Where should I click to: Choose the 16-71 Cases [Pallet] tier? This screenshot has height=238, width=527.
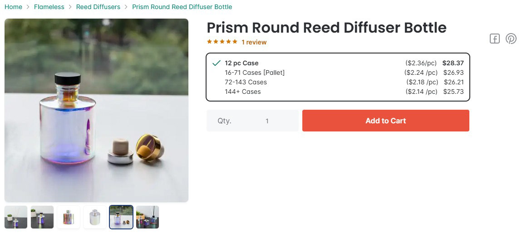point(255,73)
